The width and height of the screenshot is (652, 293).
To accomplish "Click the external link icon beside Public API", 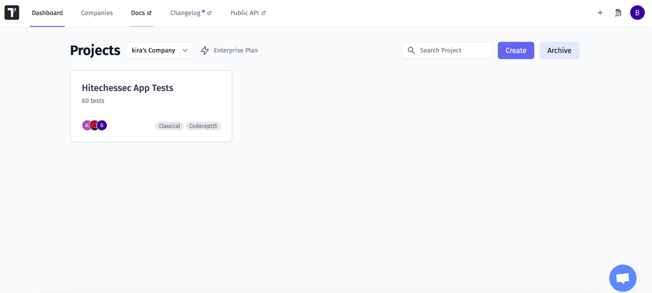I will [262, 13].
